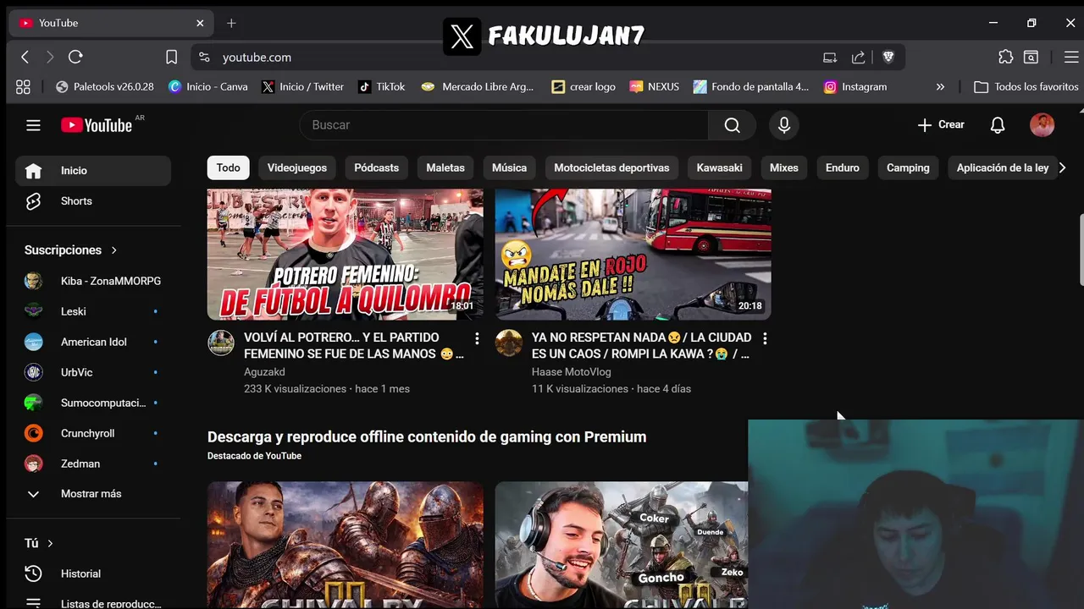Expand Mostrar más subscriptions

coord(93,494)
